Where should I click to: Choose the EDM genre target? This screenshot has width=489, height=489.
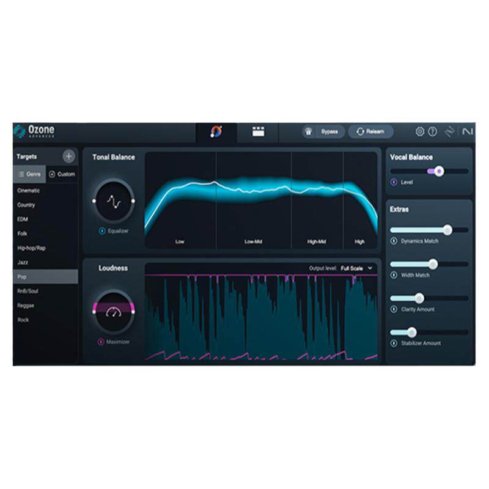click(x=45, y=219)
